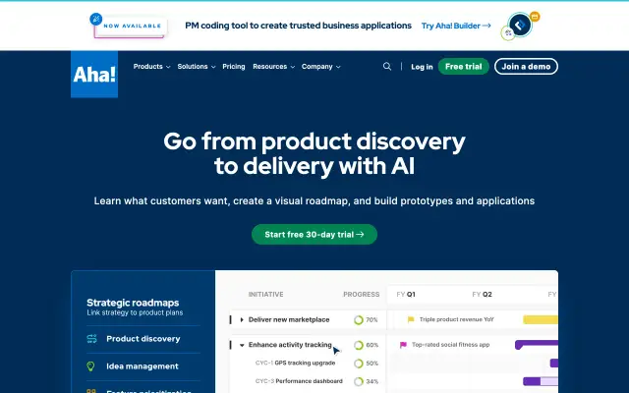Screen dimensions: 629x393
Task: Click the FY Q2 timeline header
Action: (482, 295)
